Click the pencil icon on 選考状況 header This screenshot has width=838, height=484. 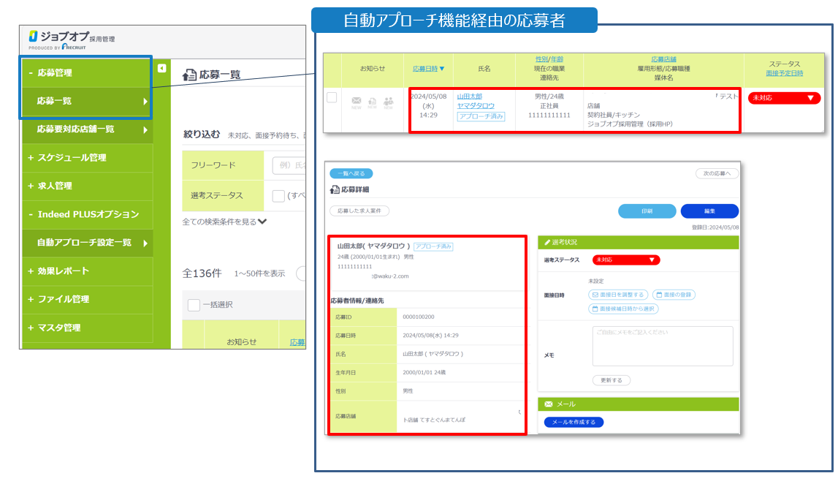[546, 241]
